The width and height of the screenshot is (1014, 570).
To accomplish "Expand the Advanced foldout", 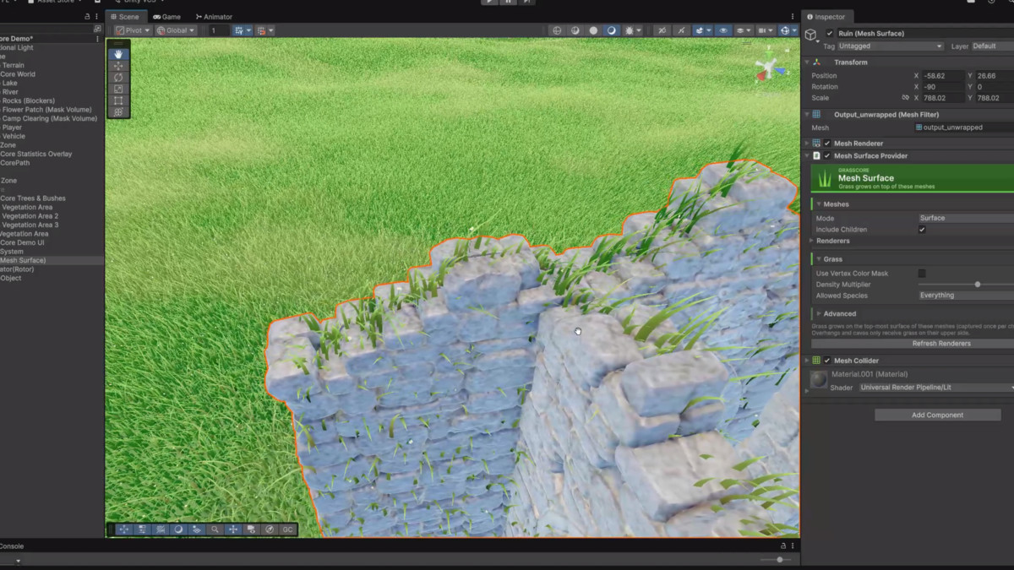I will [818, 313].
